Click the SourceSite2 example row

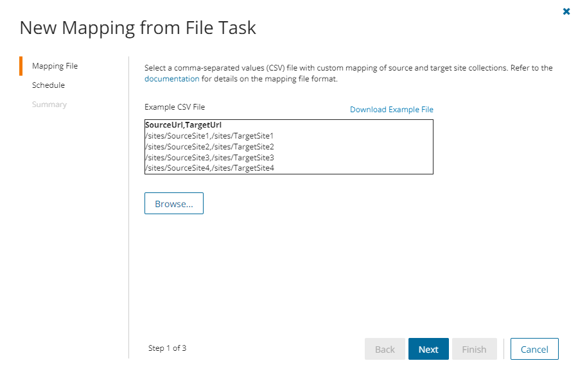209,147
